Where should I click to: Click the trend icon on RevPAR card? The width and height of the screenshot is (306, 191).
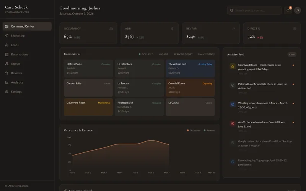[x=233, y=29]
